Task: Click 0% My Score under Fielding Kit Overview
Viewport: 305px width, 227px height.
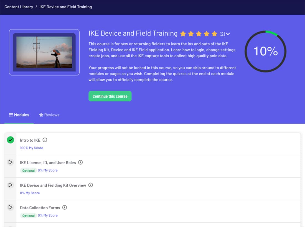Action: coord(30,193)
